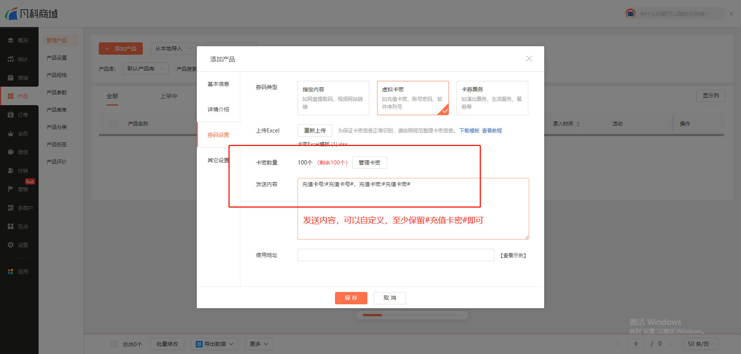Open 产品表单 submenu item

click(57, 110)
